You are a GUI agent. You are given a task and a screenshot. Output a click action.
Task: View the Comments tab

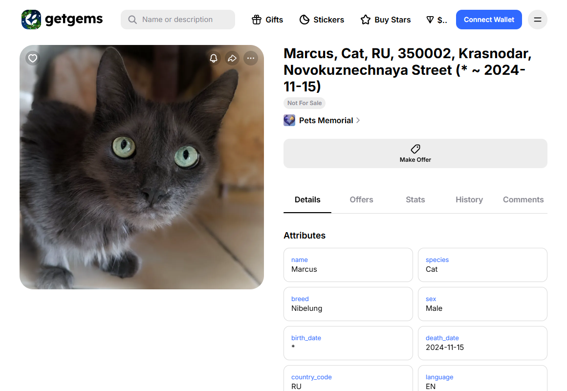point(523,199)
